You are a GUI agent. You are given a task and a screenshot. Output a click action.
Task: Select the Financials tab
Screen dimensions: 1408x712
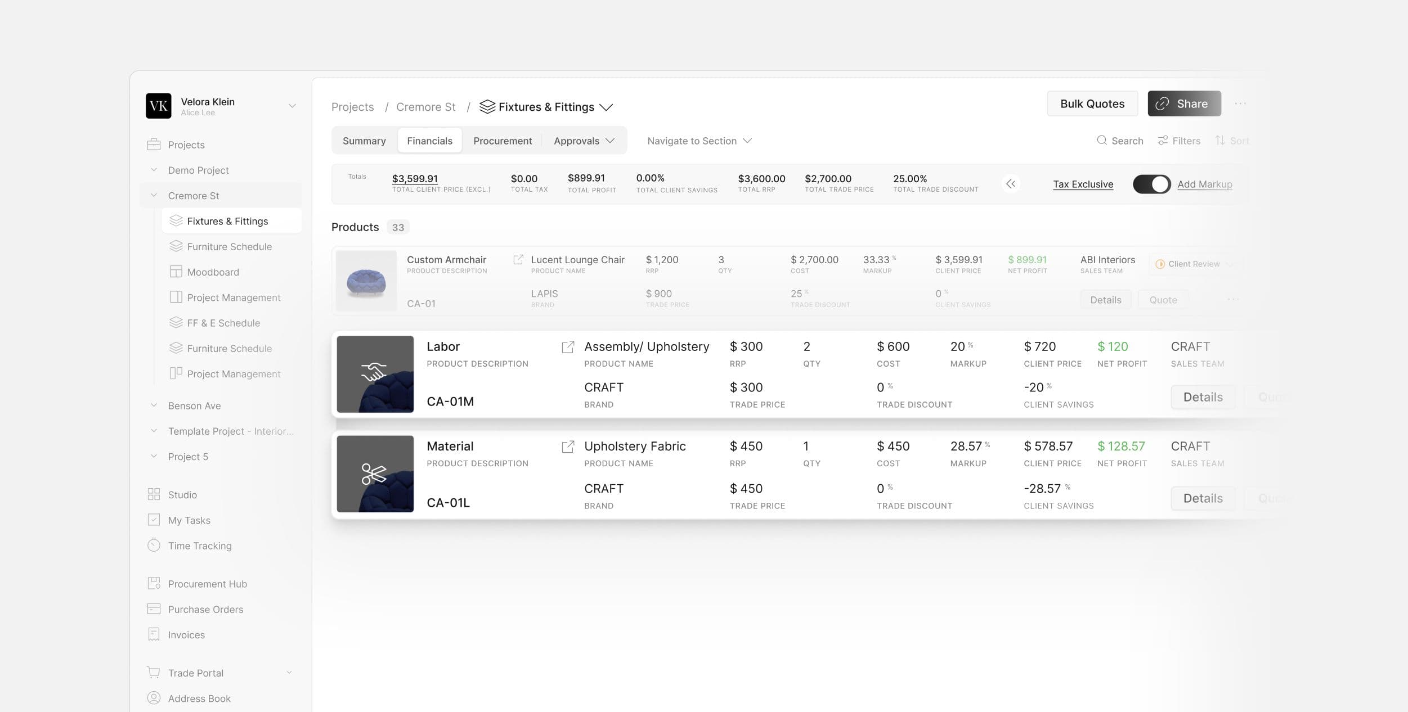[429, 141]
